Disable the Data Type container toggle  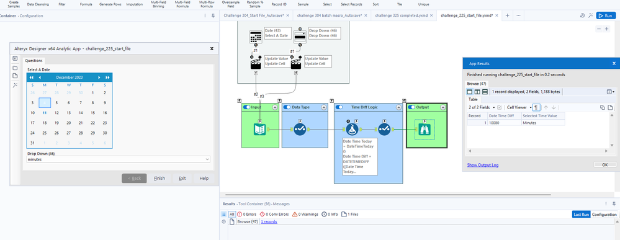pyautogui.click(x=287, y=107)
